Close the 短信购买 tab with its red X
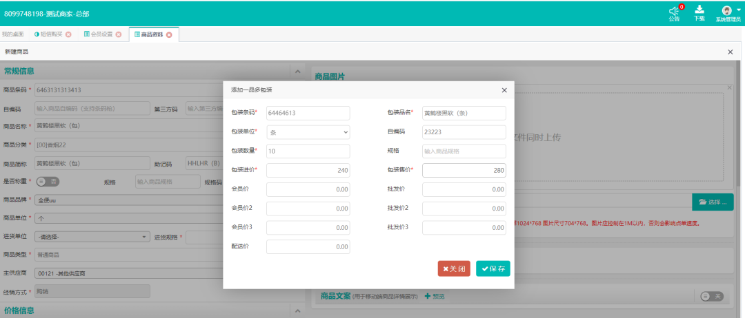Image resolution: width=745 pixels, height=318 pixels. tap(68, 34)
